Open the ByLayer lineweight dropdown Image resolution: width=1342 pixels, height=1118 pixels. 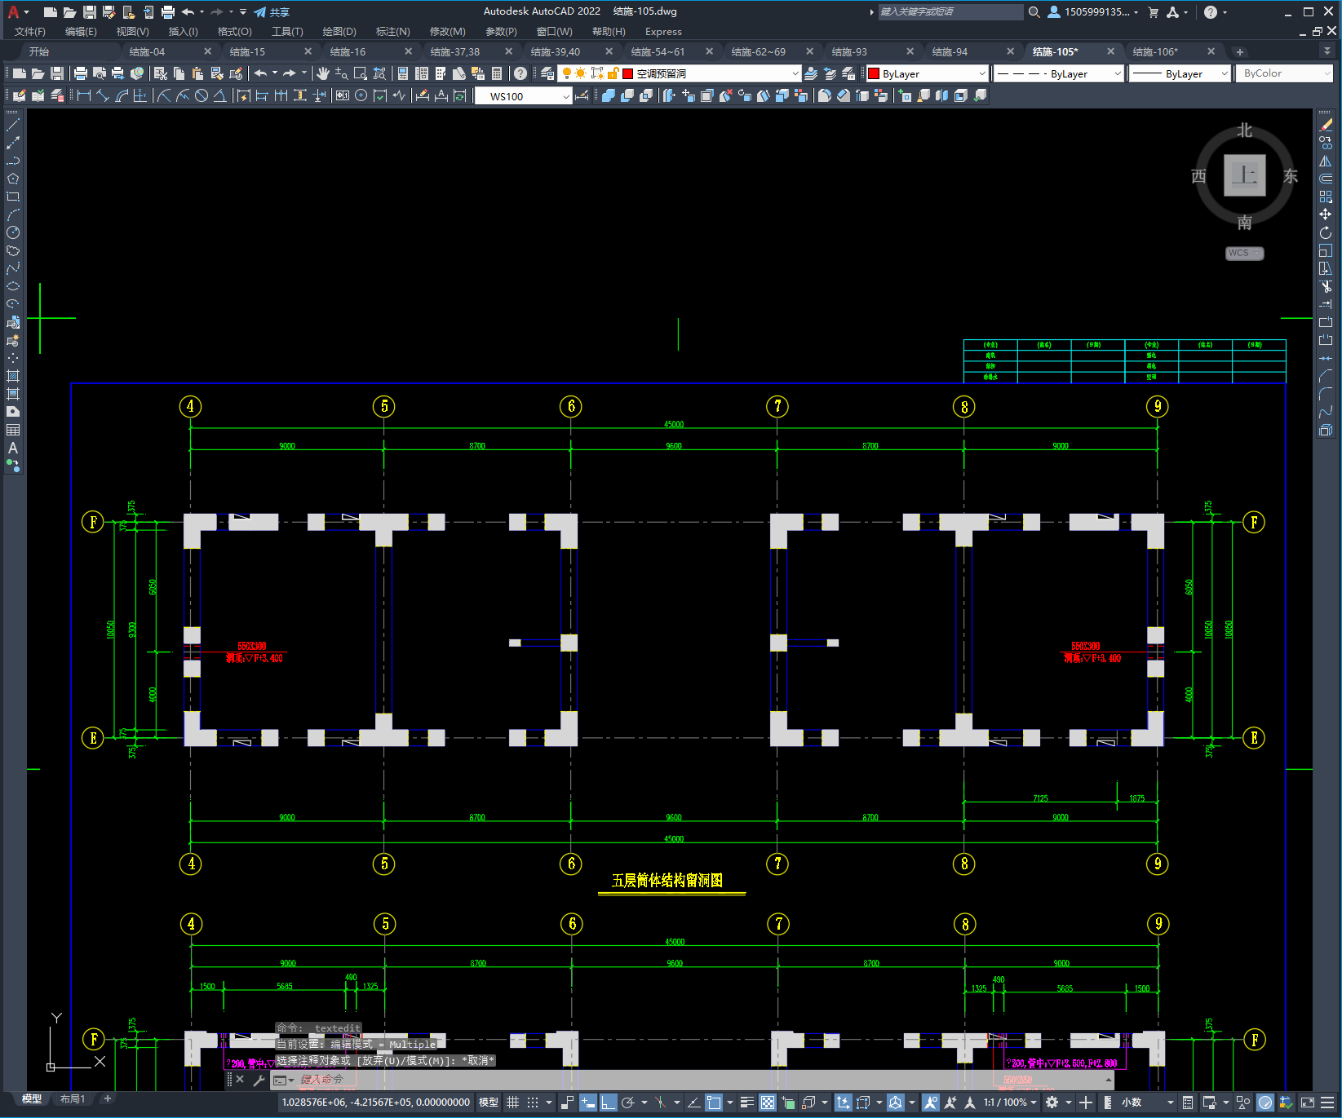tap(1180, 73)
